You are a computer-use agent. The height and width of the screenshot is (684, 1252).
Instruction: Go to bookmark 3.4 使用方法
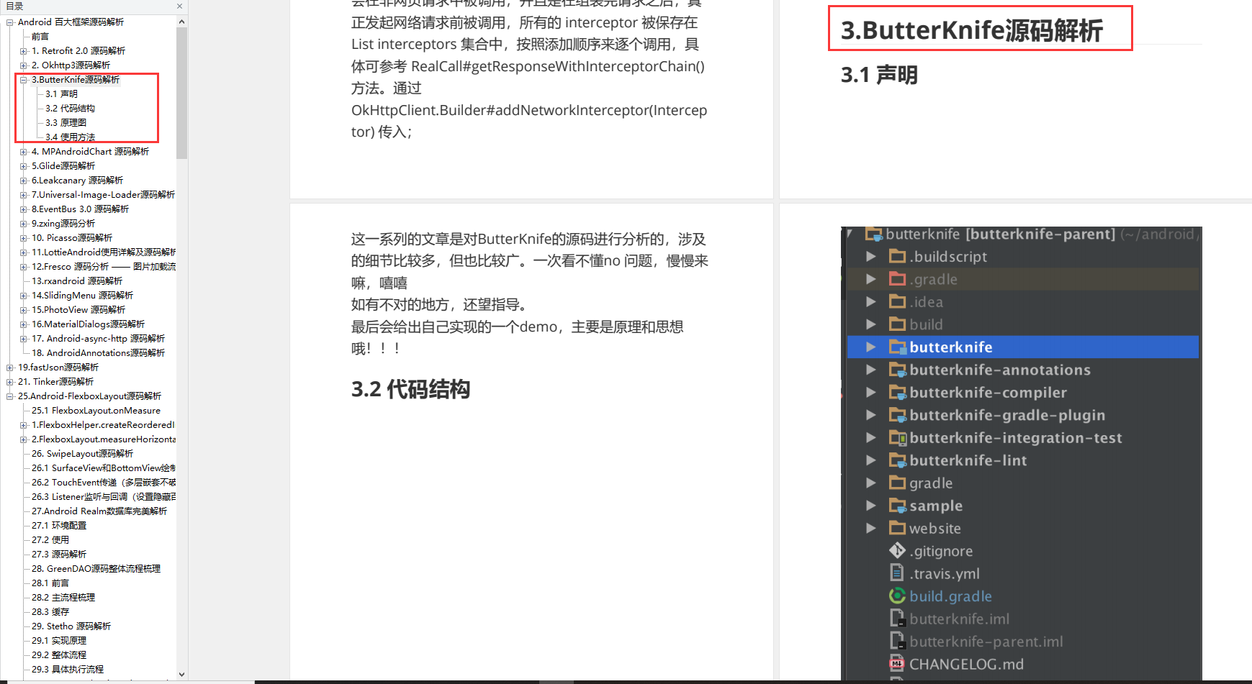tap(70, 137)
